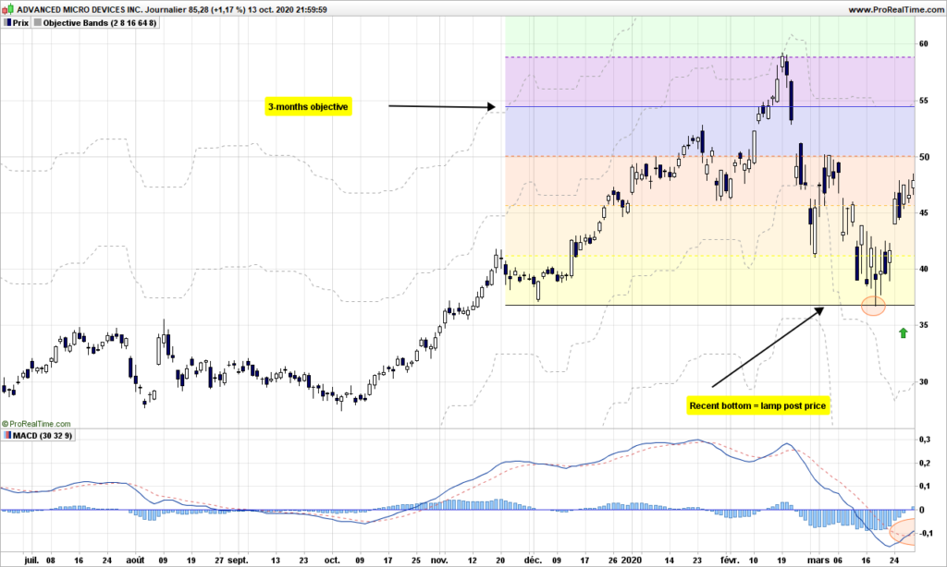The width and height of the screenshot is (947, 567).
Task: Click the 60 price axis label
Action: [924, 44]
